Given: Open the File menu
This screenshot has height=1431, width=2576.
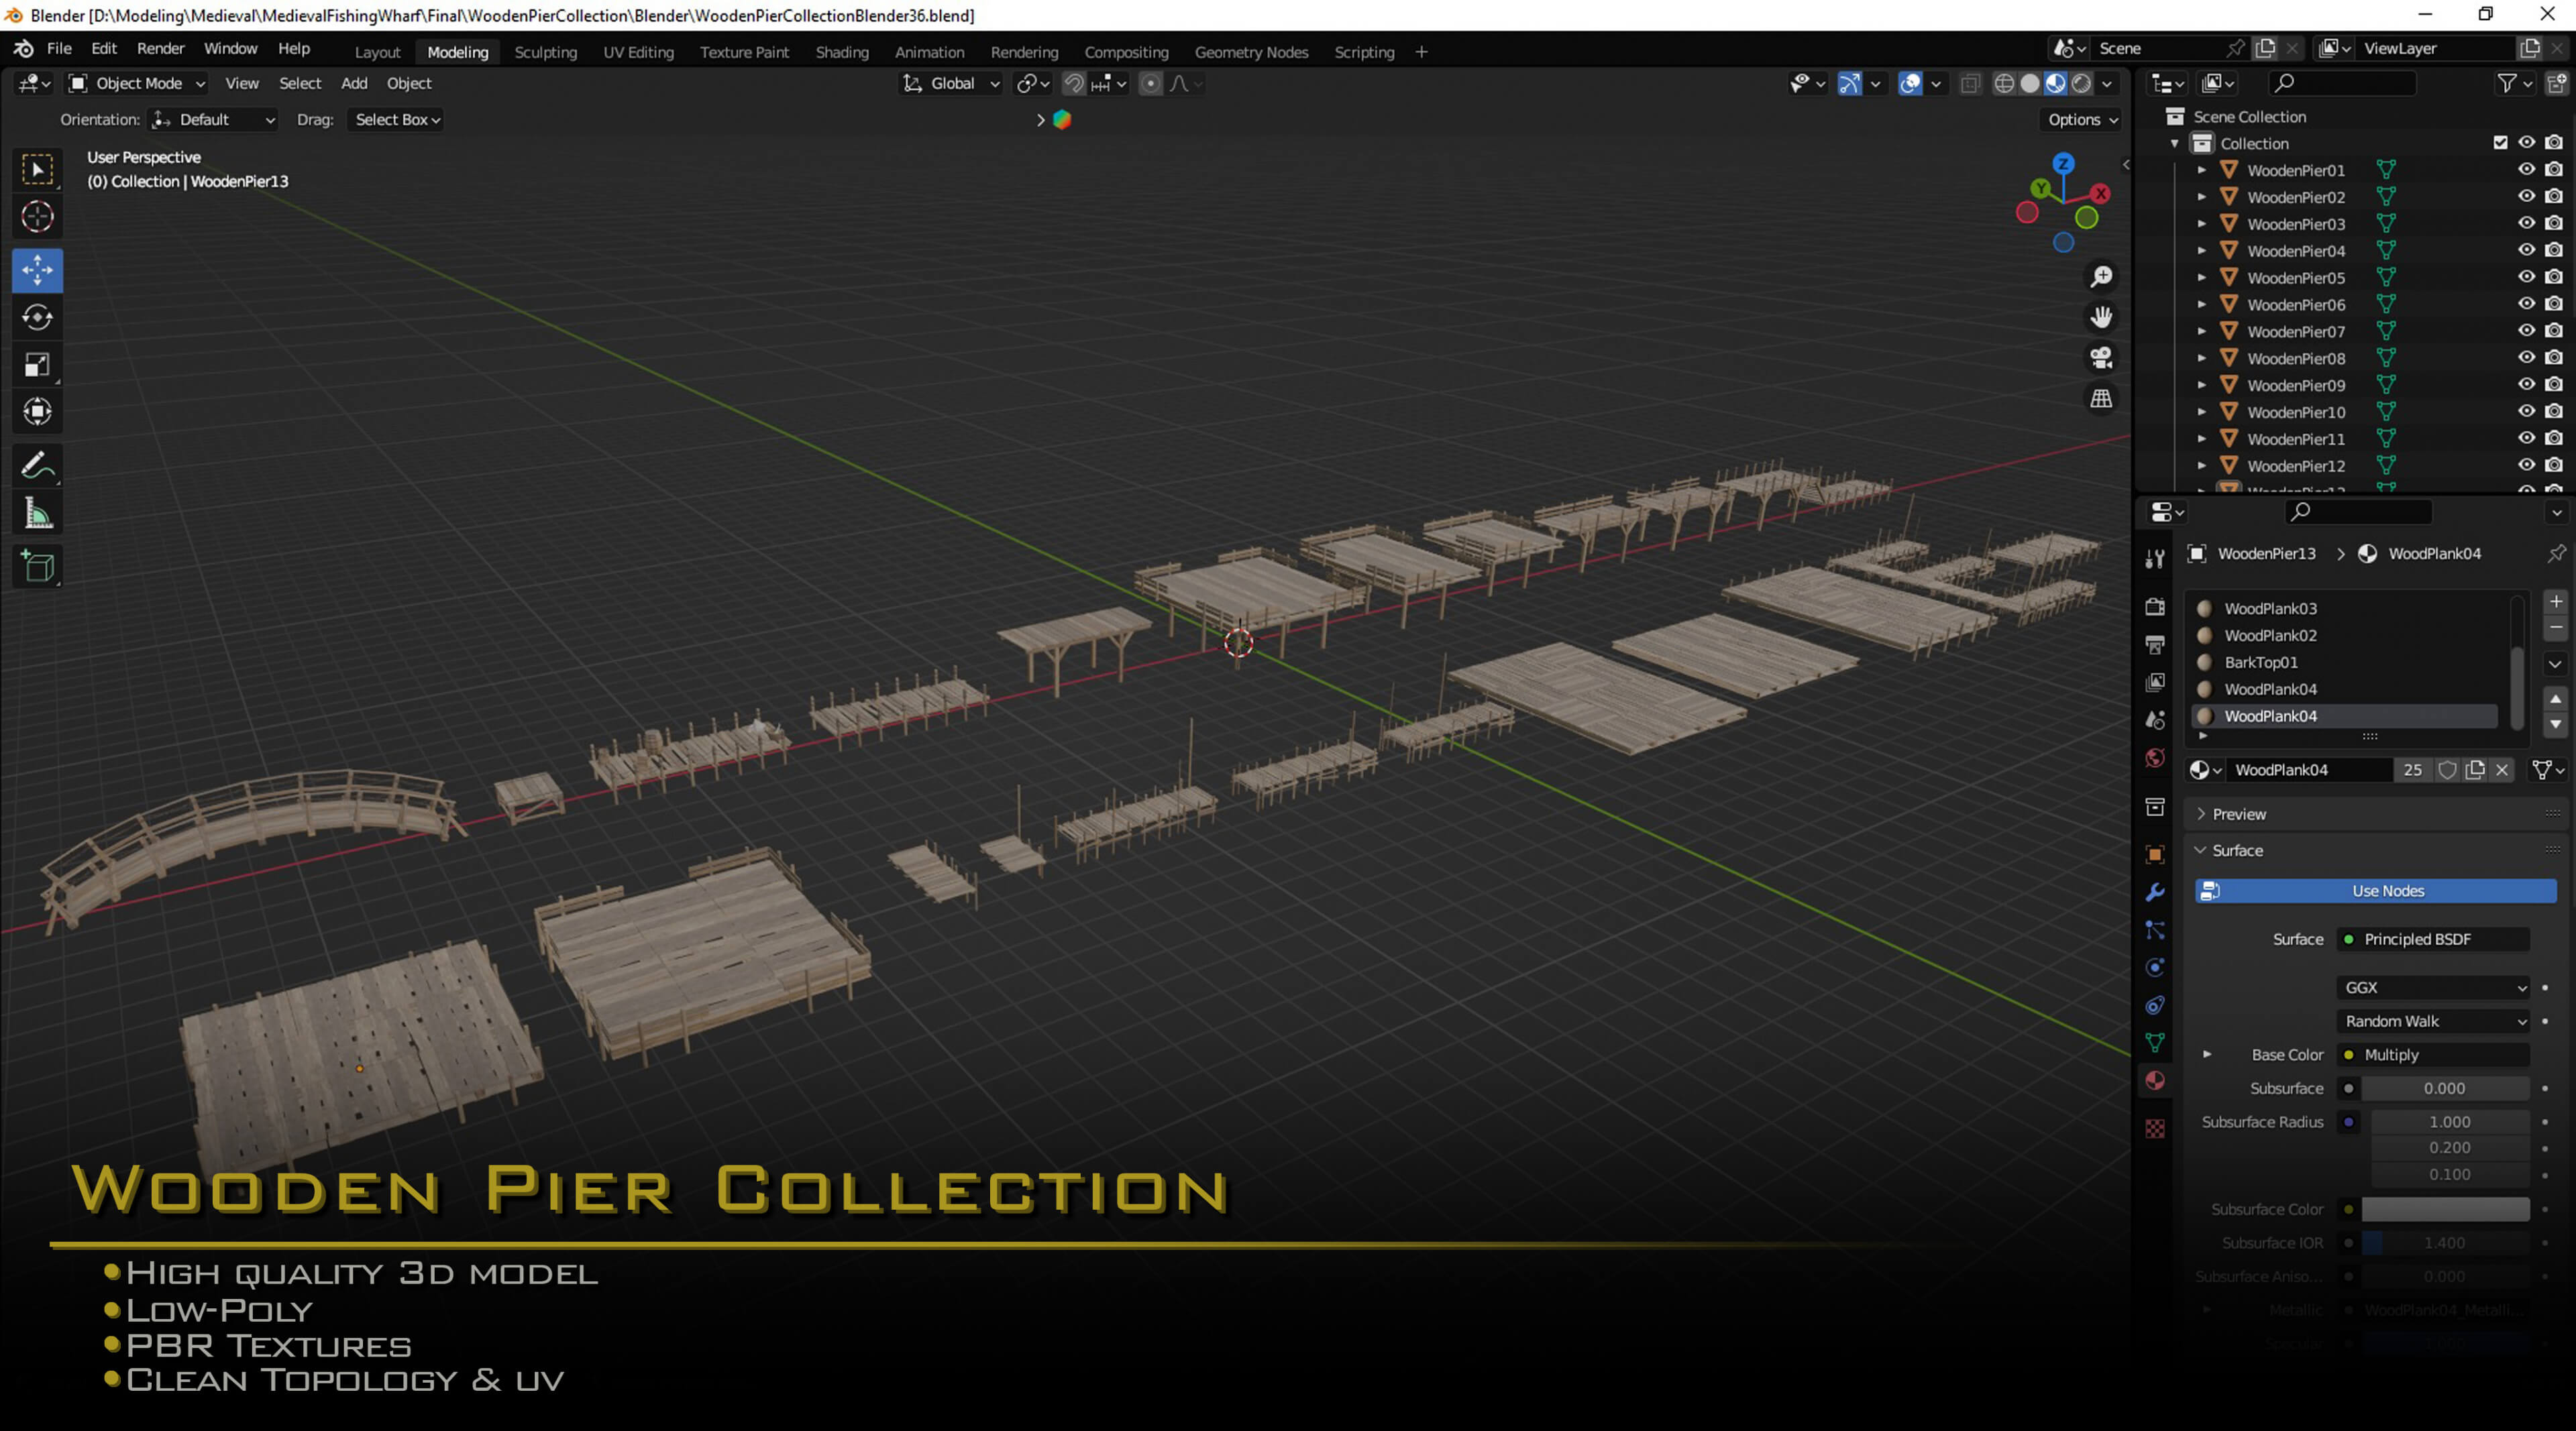Looking at the screenshot, I should tap(59, 49).
